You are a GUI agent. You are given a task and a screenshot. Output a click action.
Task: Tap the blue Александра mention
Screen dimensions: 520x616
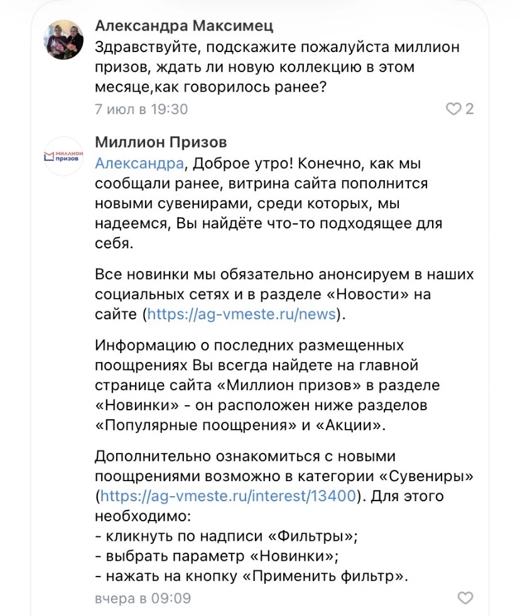139,163
